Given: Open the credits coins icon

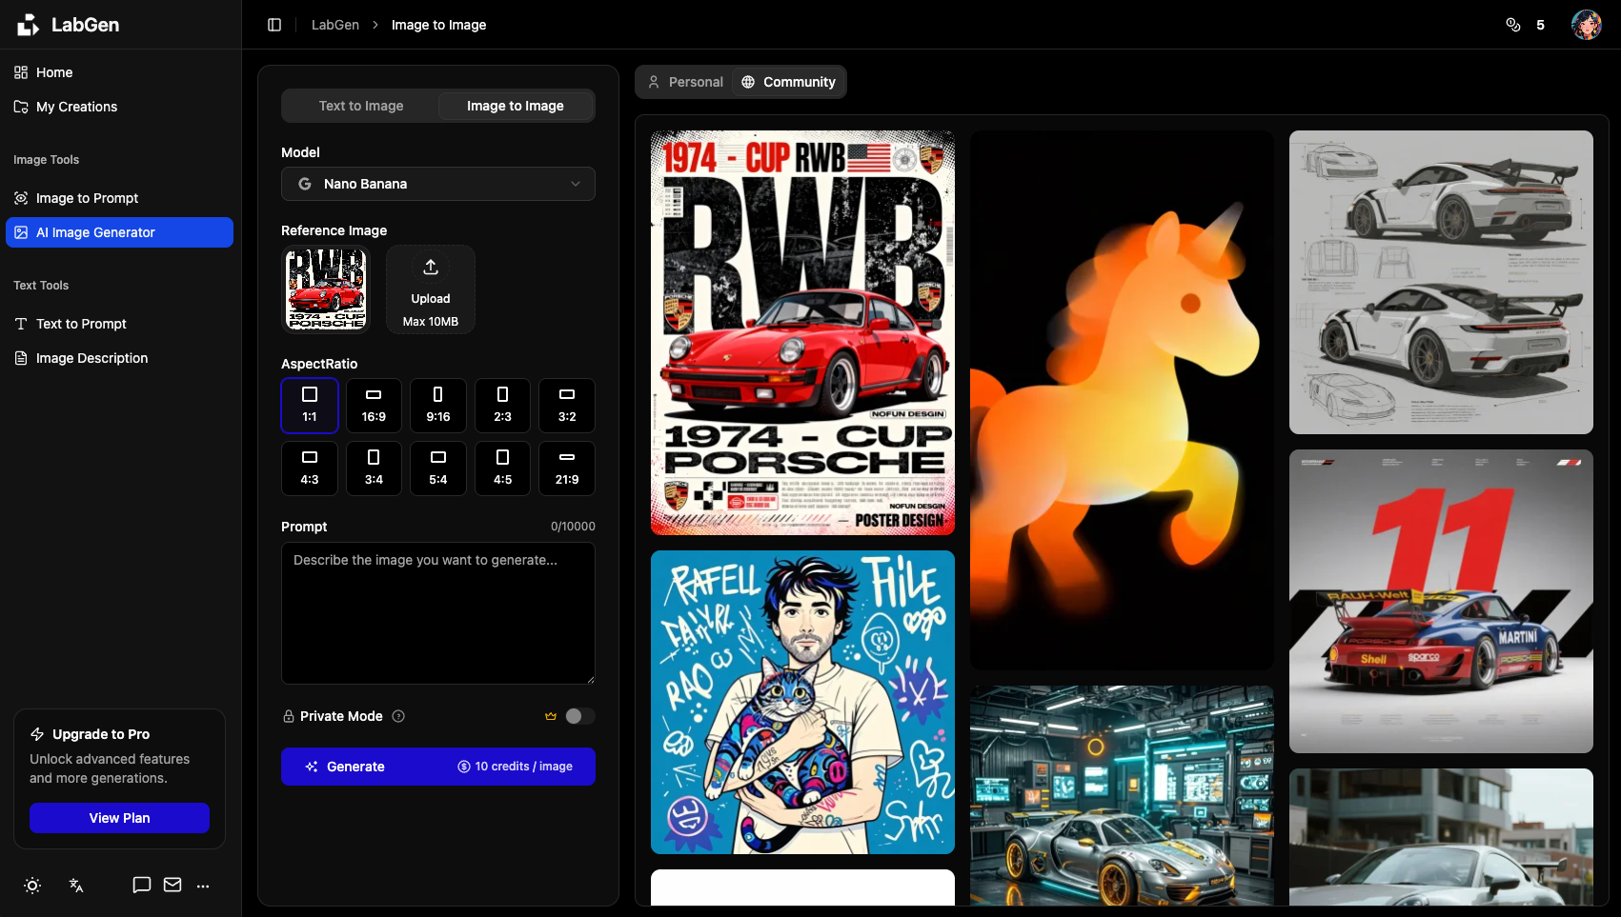Looking at the screenshot, I should [x=1513, y=25].
